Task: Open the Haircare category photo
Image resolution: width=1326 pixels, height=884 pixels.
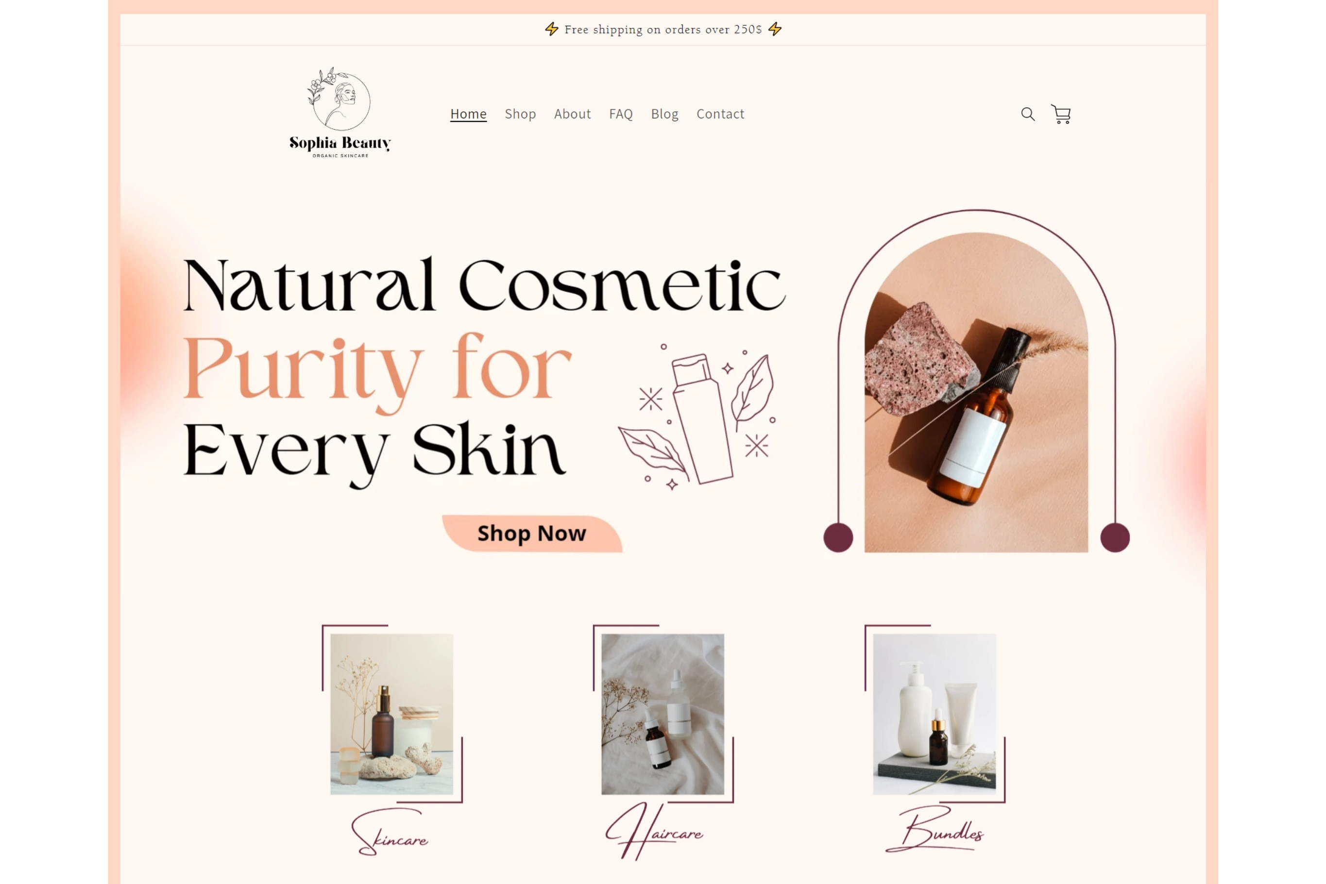Action: (662, 714)
